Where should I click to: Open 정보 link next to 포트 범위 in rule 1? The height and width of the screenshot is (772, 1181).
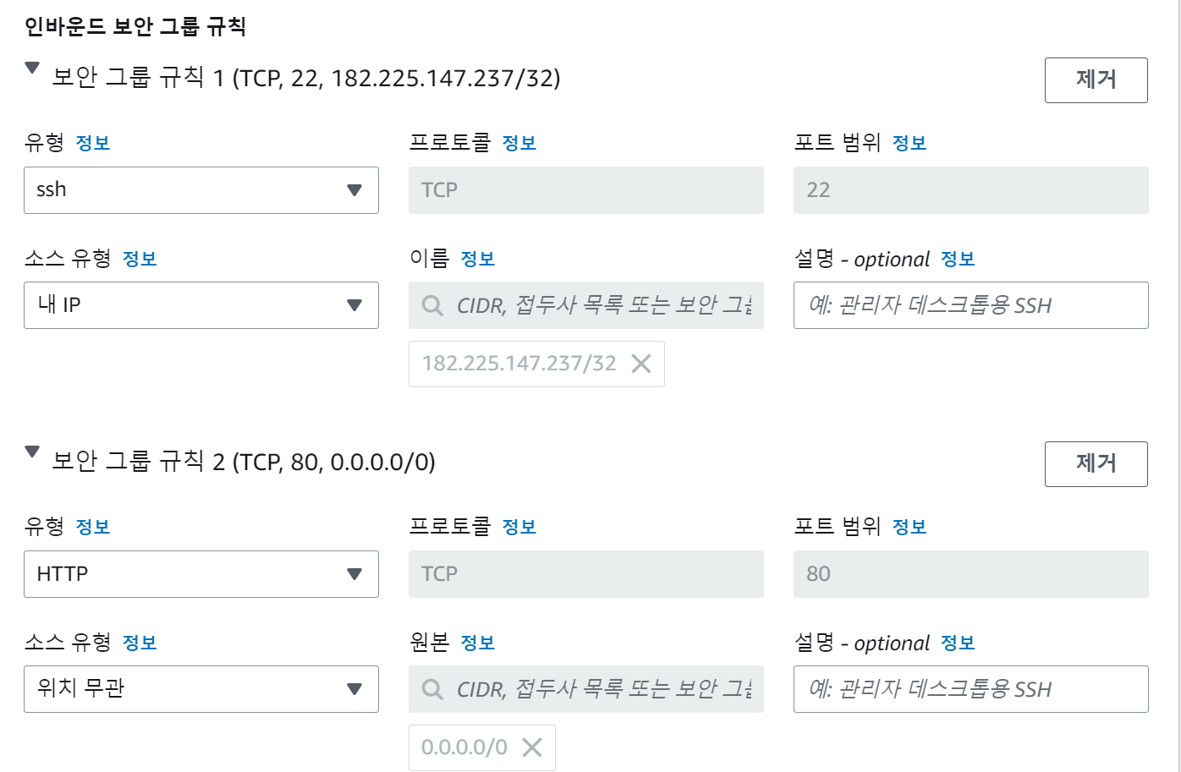click(x=909, y=143)
